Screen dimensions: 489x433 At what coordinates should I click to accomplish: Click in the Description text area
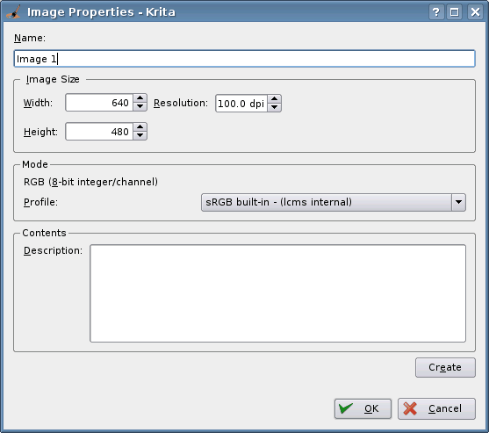click(x=278, y=293)
